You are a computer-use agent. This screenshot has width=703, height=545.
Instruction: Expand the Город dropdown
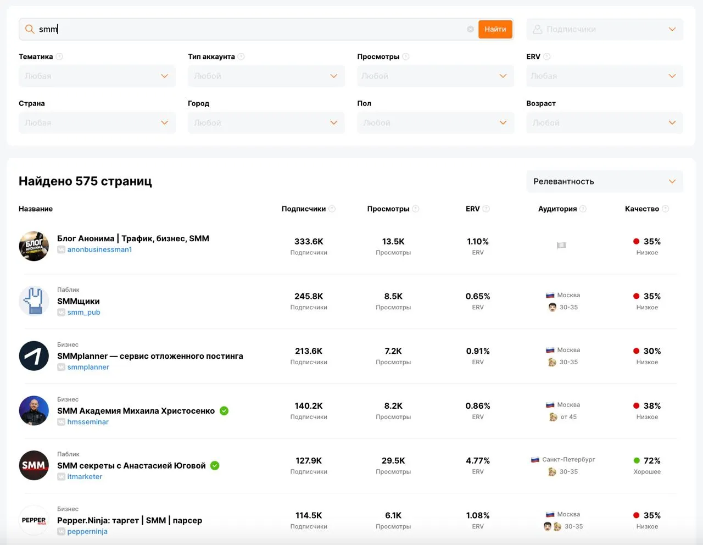pos(266,123)
